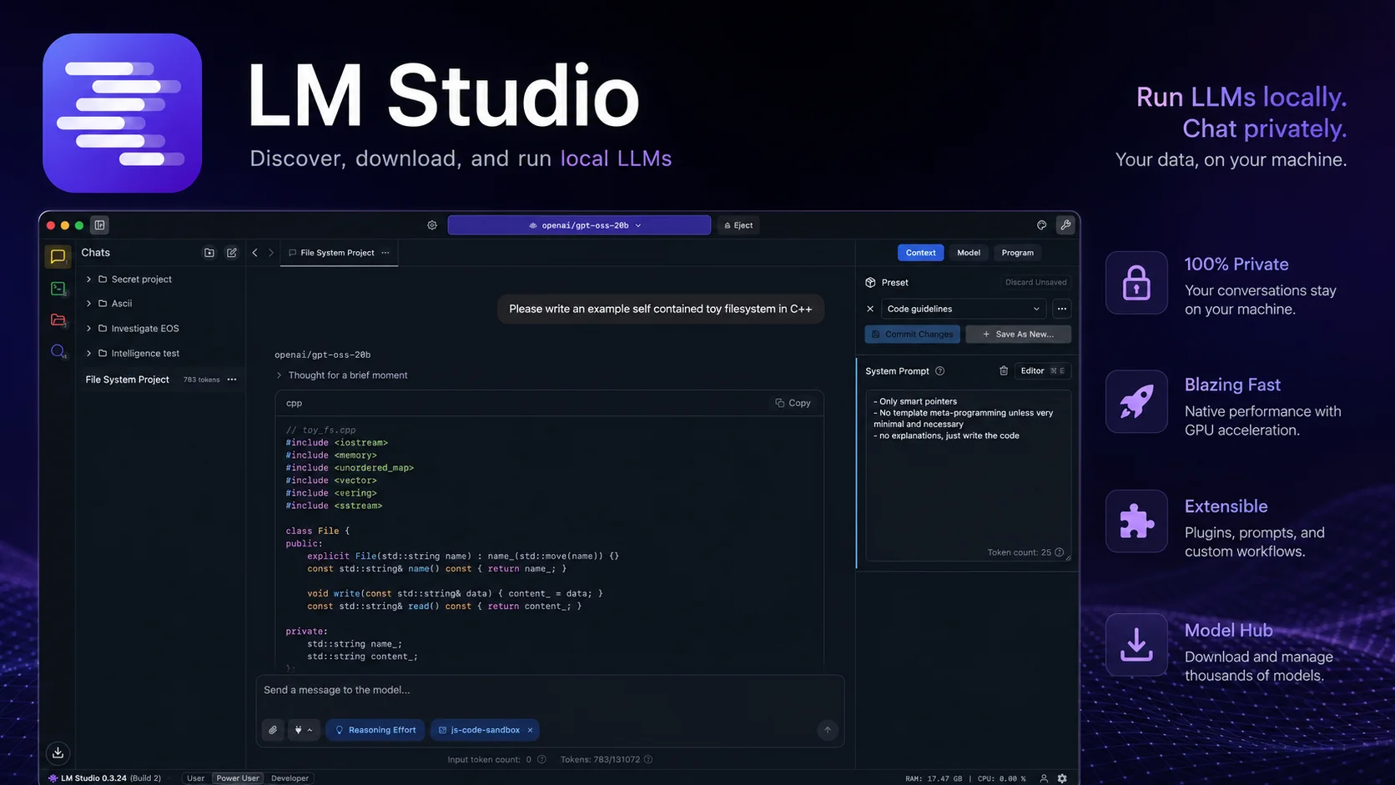The width and height of the screenshot is (1395, 785).
Task: Open preset more options ellipsis button
Action: (1062, 309)
